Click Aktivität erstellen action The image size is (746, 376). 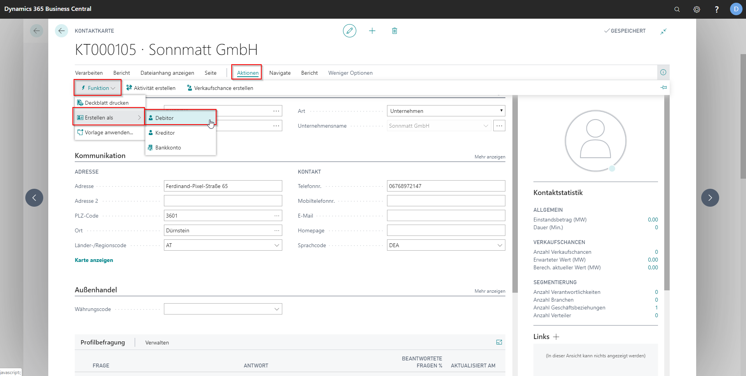coord(151,88)
